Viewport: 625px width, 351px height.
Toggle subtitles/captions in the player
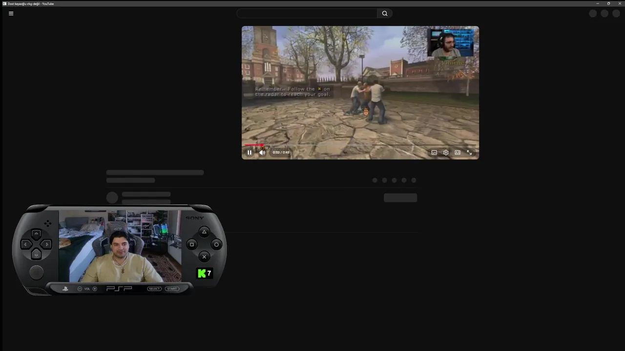(x=434, y=153)
